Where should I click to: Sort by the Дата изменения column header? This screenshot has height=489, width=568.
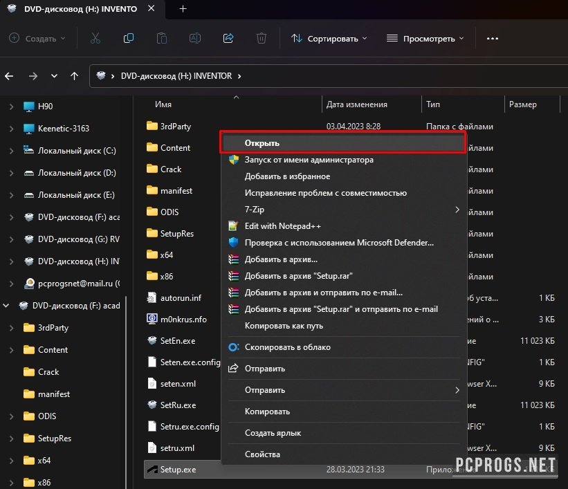pos(357,104)
